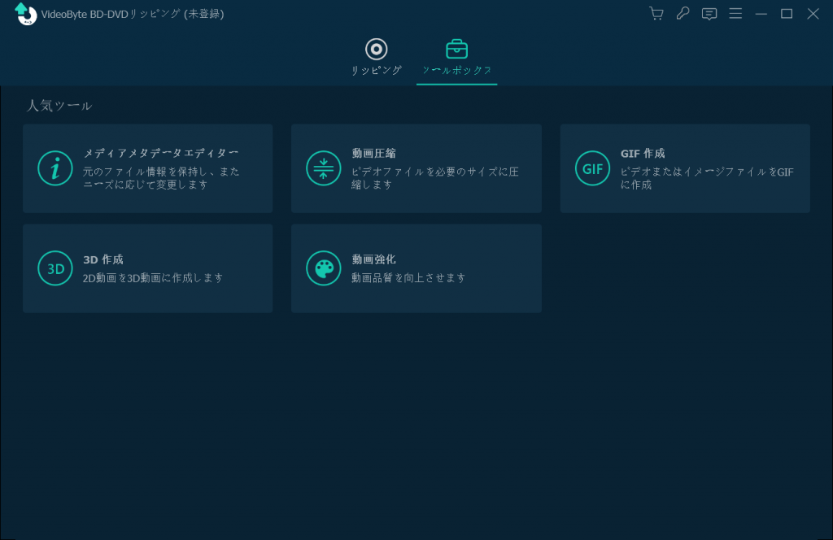Click the リッピング disc icon
Image resolution: width=833 pixels, height=540 pixels.
[376, 49]
